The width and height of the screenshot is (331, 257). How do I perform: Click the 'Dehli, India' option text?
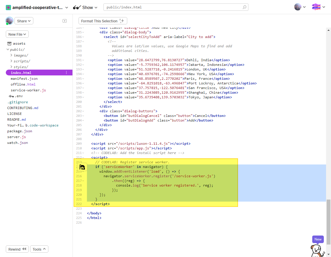pos(199,60)
